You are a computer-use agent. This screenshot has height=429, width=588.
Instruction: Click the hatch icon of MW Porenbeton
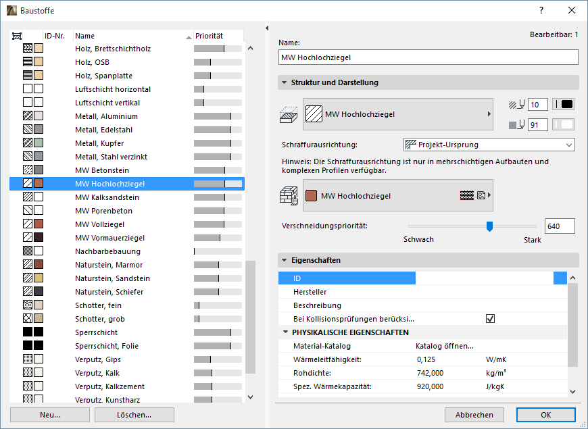click(28, 210)
